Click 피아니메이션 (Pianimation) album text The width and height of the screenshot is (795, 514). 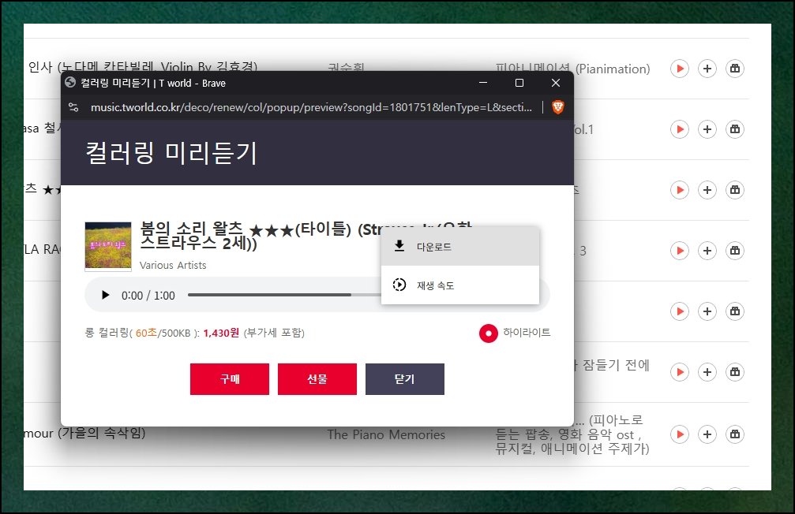pos(572,69)
